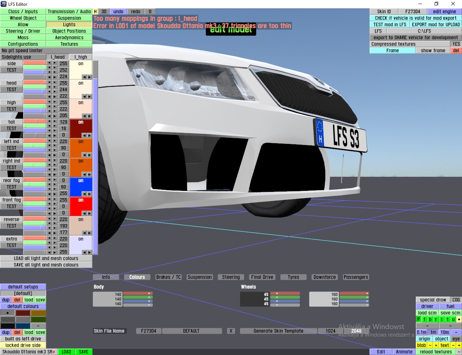The height and width of the screenshot is (355, 462).
Task: Select the r (right) view button
Action: [x=436, y=319]
